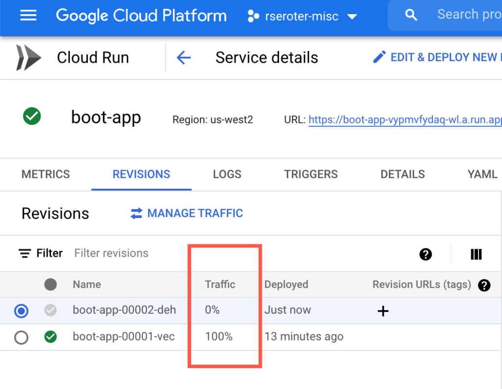Open the boot-app service URL link

405,120
